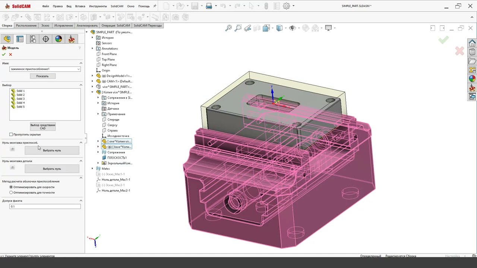Click the Выбор средствами CAD button
Viewport: 477px width, 268px height.
click(43, 127)
